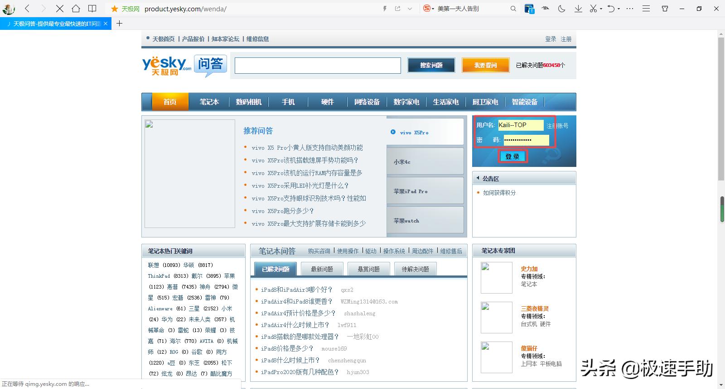The height and width of the screenshot is (389, 725).
Task: Open the Sogou search engine selector
Action: click(x=428, y=9)
